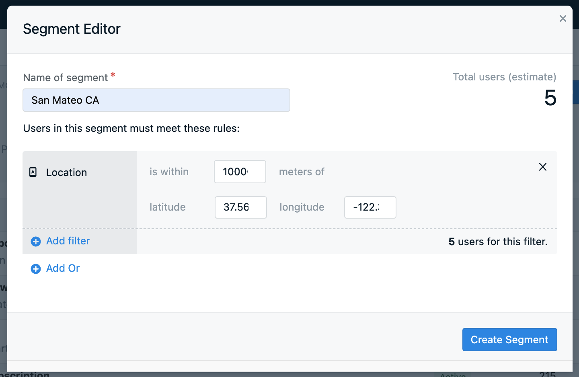This screenshot has width=579, height=377.
Task: Click 'Users in this segment must meet these rules'
Action: [131, 128]
